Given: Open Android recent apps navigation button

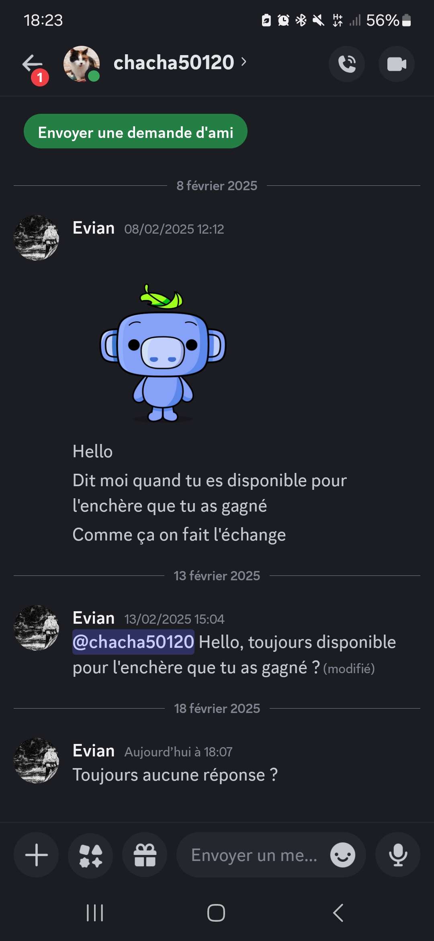Looking at the screenshot, I should point(95,913).
